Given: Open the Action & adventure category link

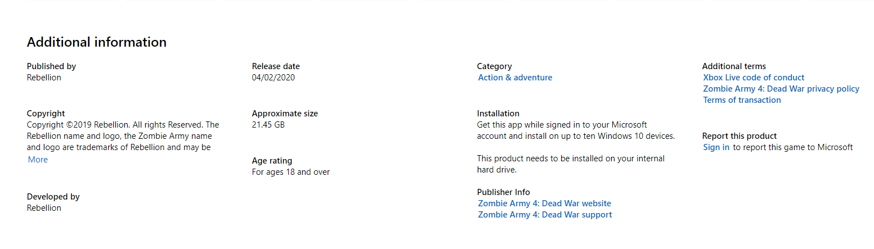Looking at the screenshot, I should pos(515,78).
